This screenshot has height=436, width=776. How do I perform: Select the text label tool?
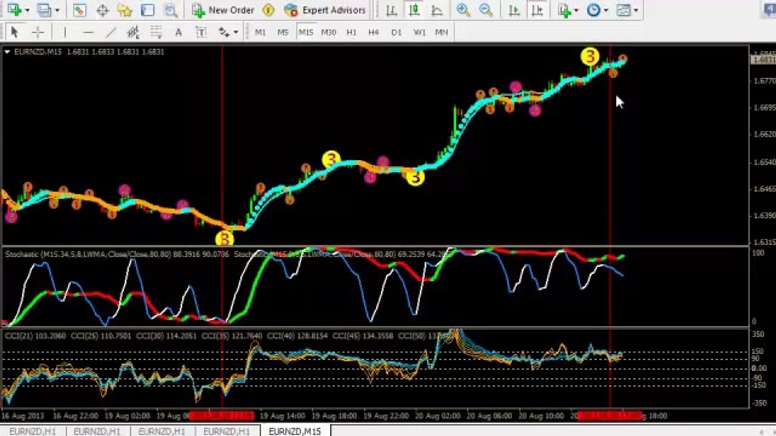click(201, 32)
